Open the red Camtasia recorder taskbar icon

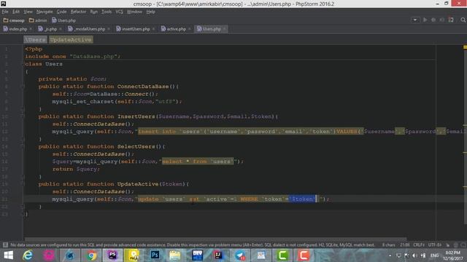pos(304,255)
